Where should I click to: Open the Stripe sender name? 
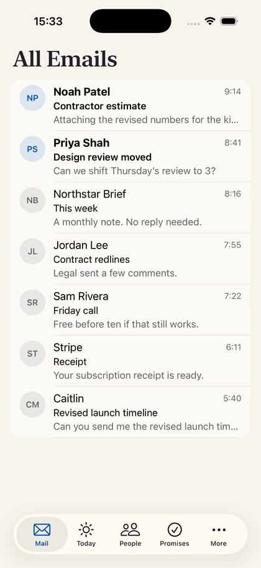point(68,347)
